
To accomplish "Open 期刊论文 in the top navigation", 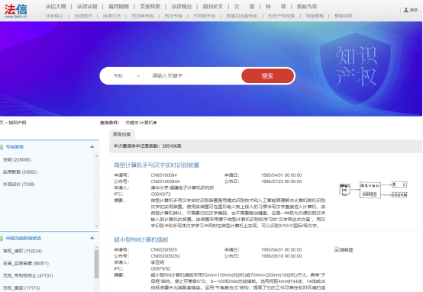I will tap(213, 6).
